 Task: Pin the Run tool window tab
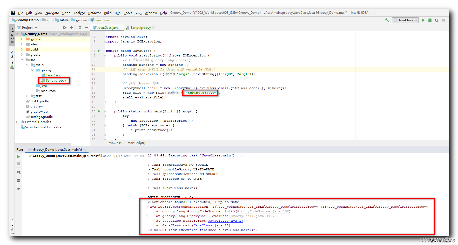(18, 189)
